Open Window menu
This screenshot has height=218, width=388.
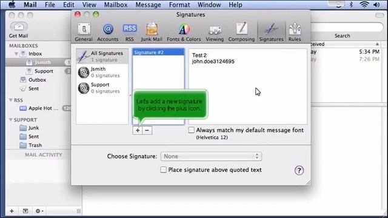tap(209, 5)
